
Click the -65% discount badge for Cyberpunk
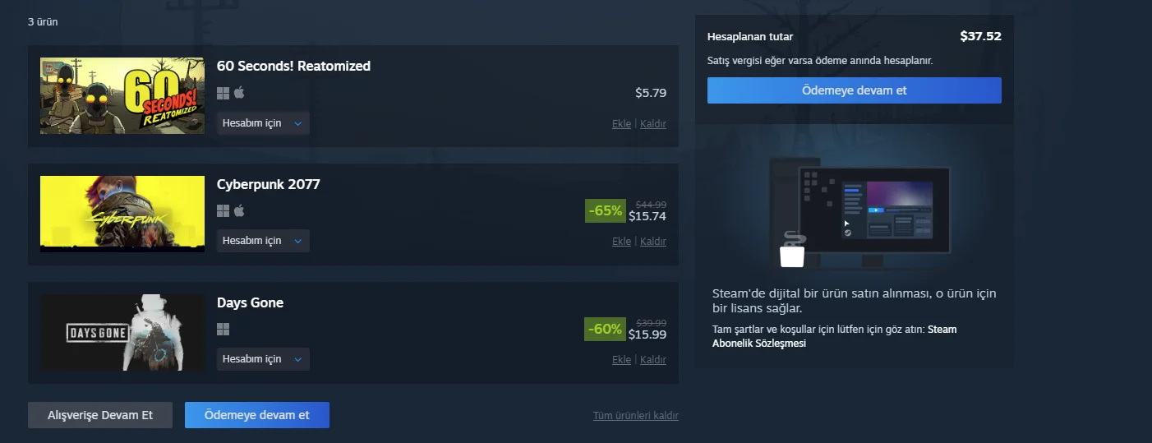click(x=606, y=210)
